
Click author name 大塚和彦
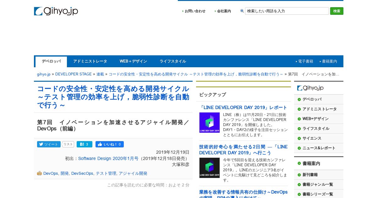tap(181, 164)
